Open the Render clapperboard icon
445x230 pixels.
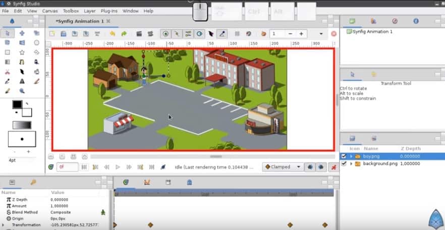[x=139, y=33]
